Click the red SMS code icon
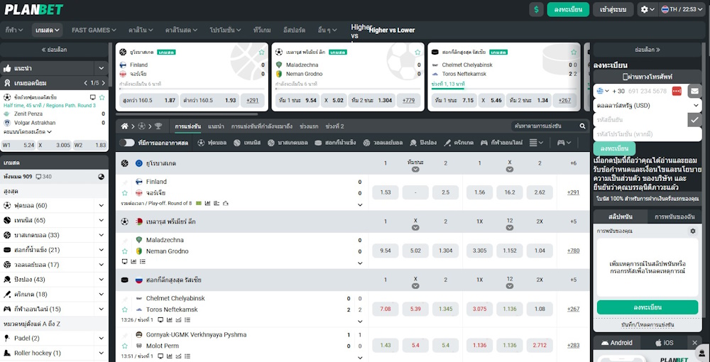This screenshot has width=710, height=362. (677, 91)
